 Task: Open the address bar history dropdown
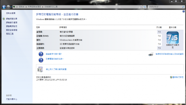pos(141,7)
